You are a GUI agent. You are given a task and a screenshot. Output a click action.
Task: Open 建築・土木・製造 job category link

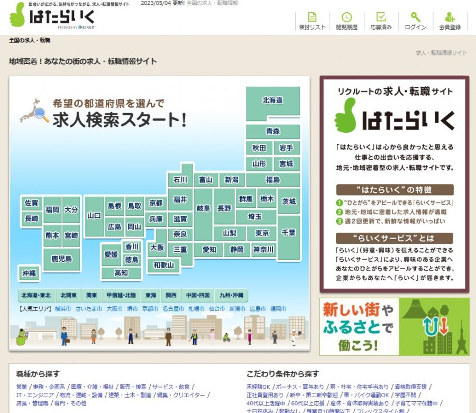pyautogui.click(x=130, y=395)
